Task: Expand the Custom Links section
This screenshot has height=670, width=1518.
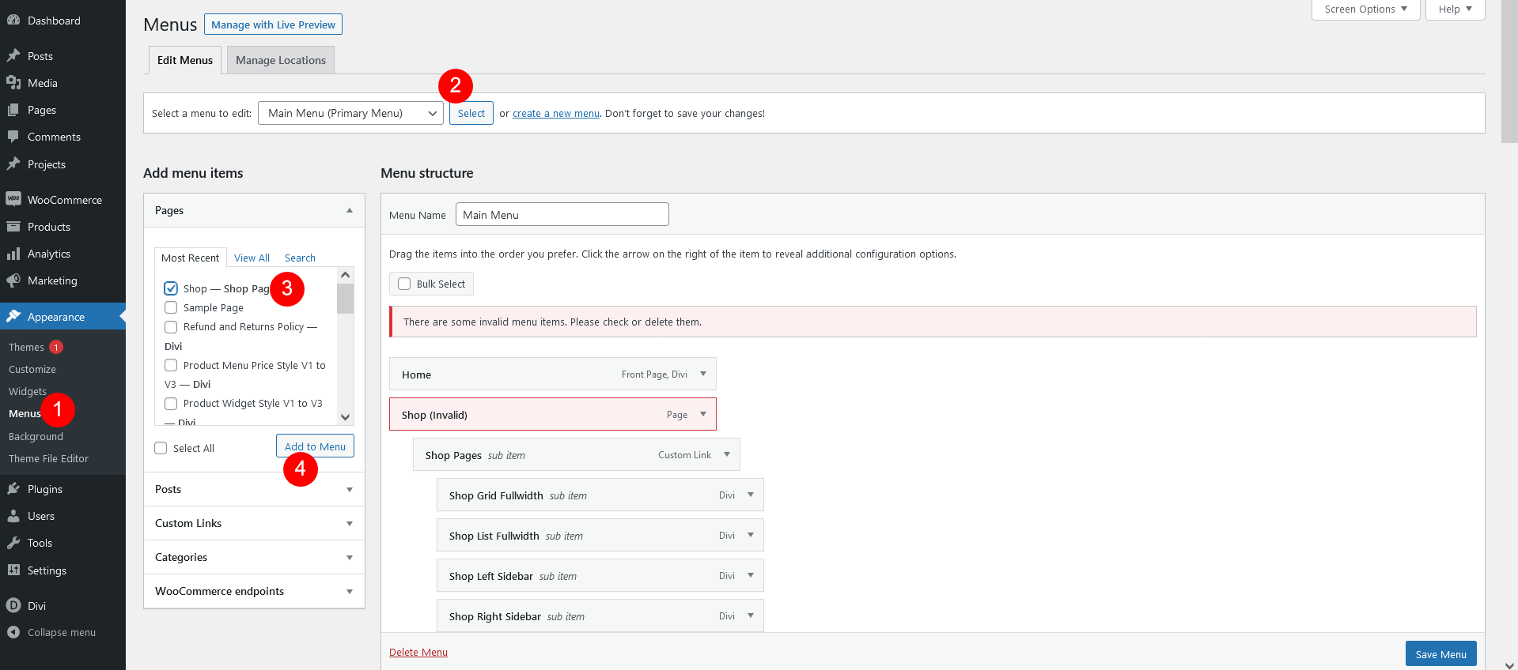Action: point(254,524)
